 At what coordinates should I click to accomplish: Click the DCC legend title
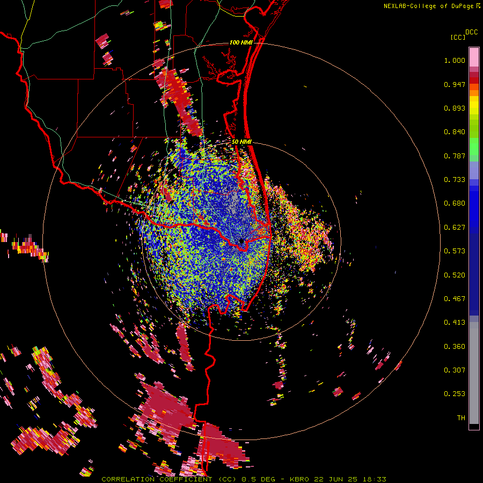click(472, 32)
